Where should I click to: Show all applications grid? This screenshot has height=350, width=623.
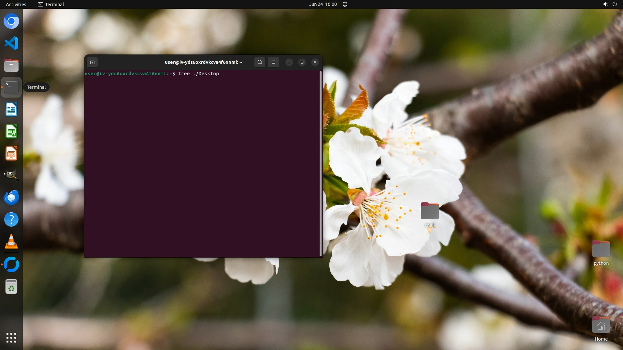11,337
